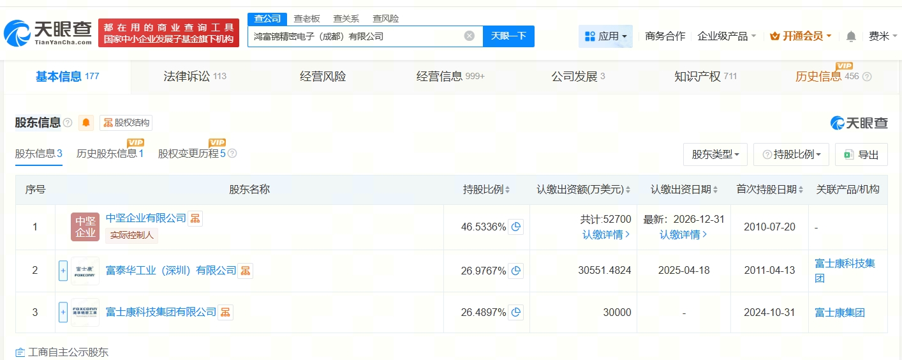The height and width of the screenshot is (360, 902).
Task: Sort by 持股比例 column arrows
Action: 508,190
